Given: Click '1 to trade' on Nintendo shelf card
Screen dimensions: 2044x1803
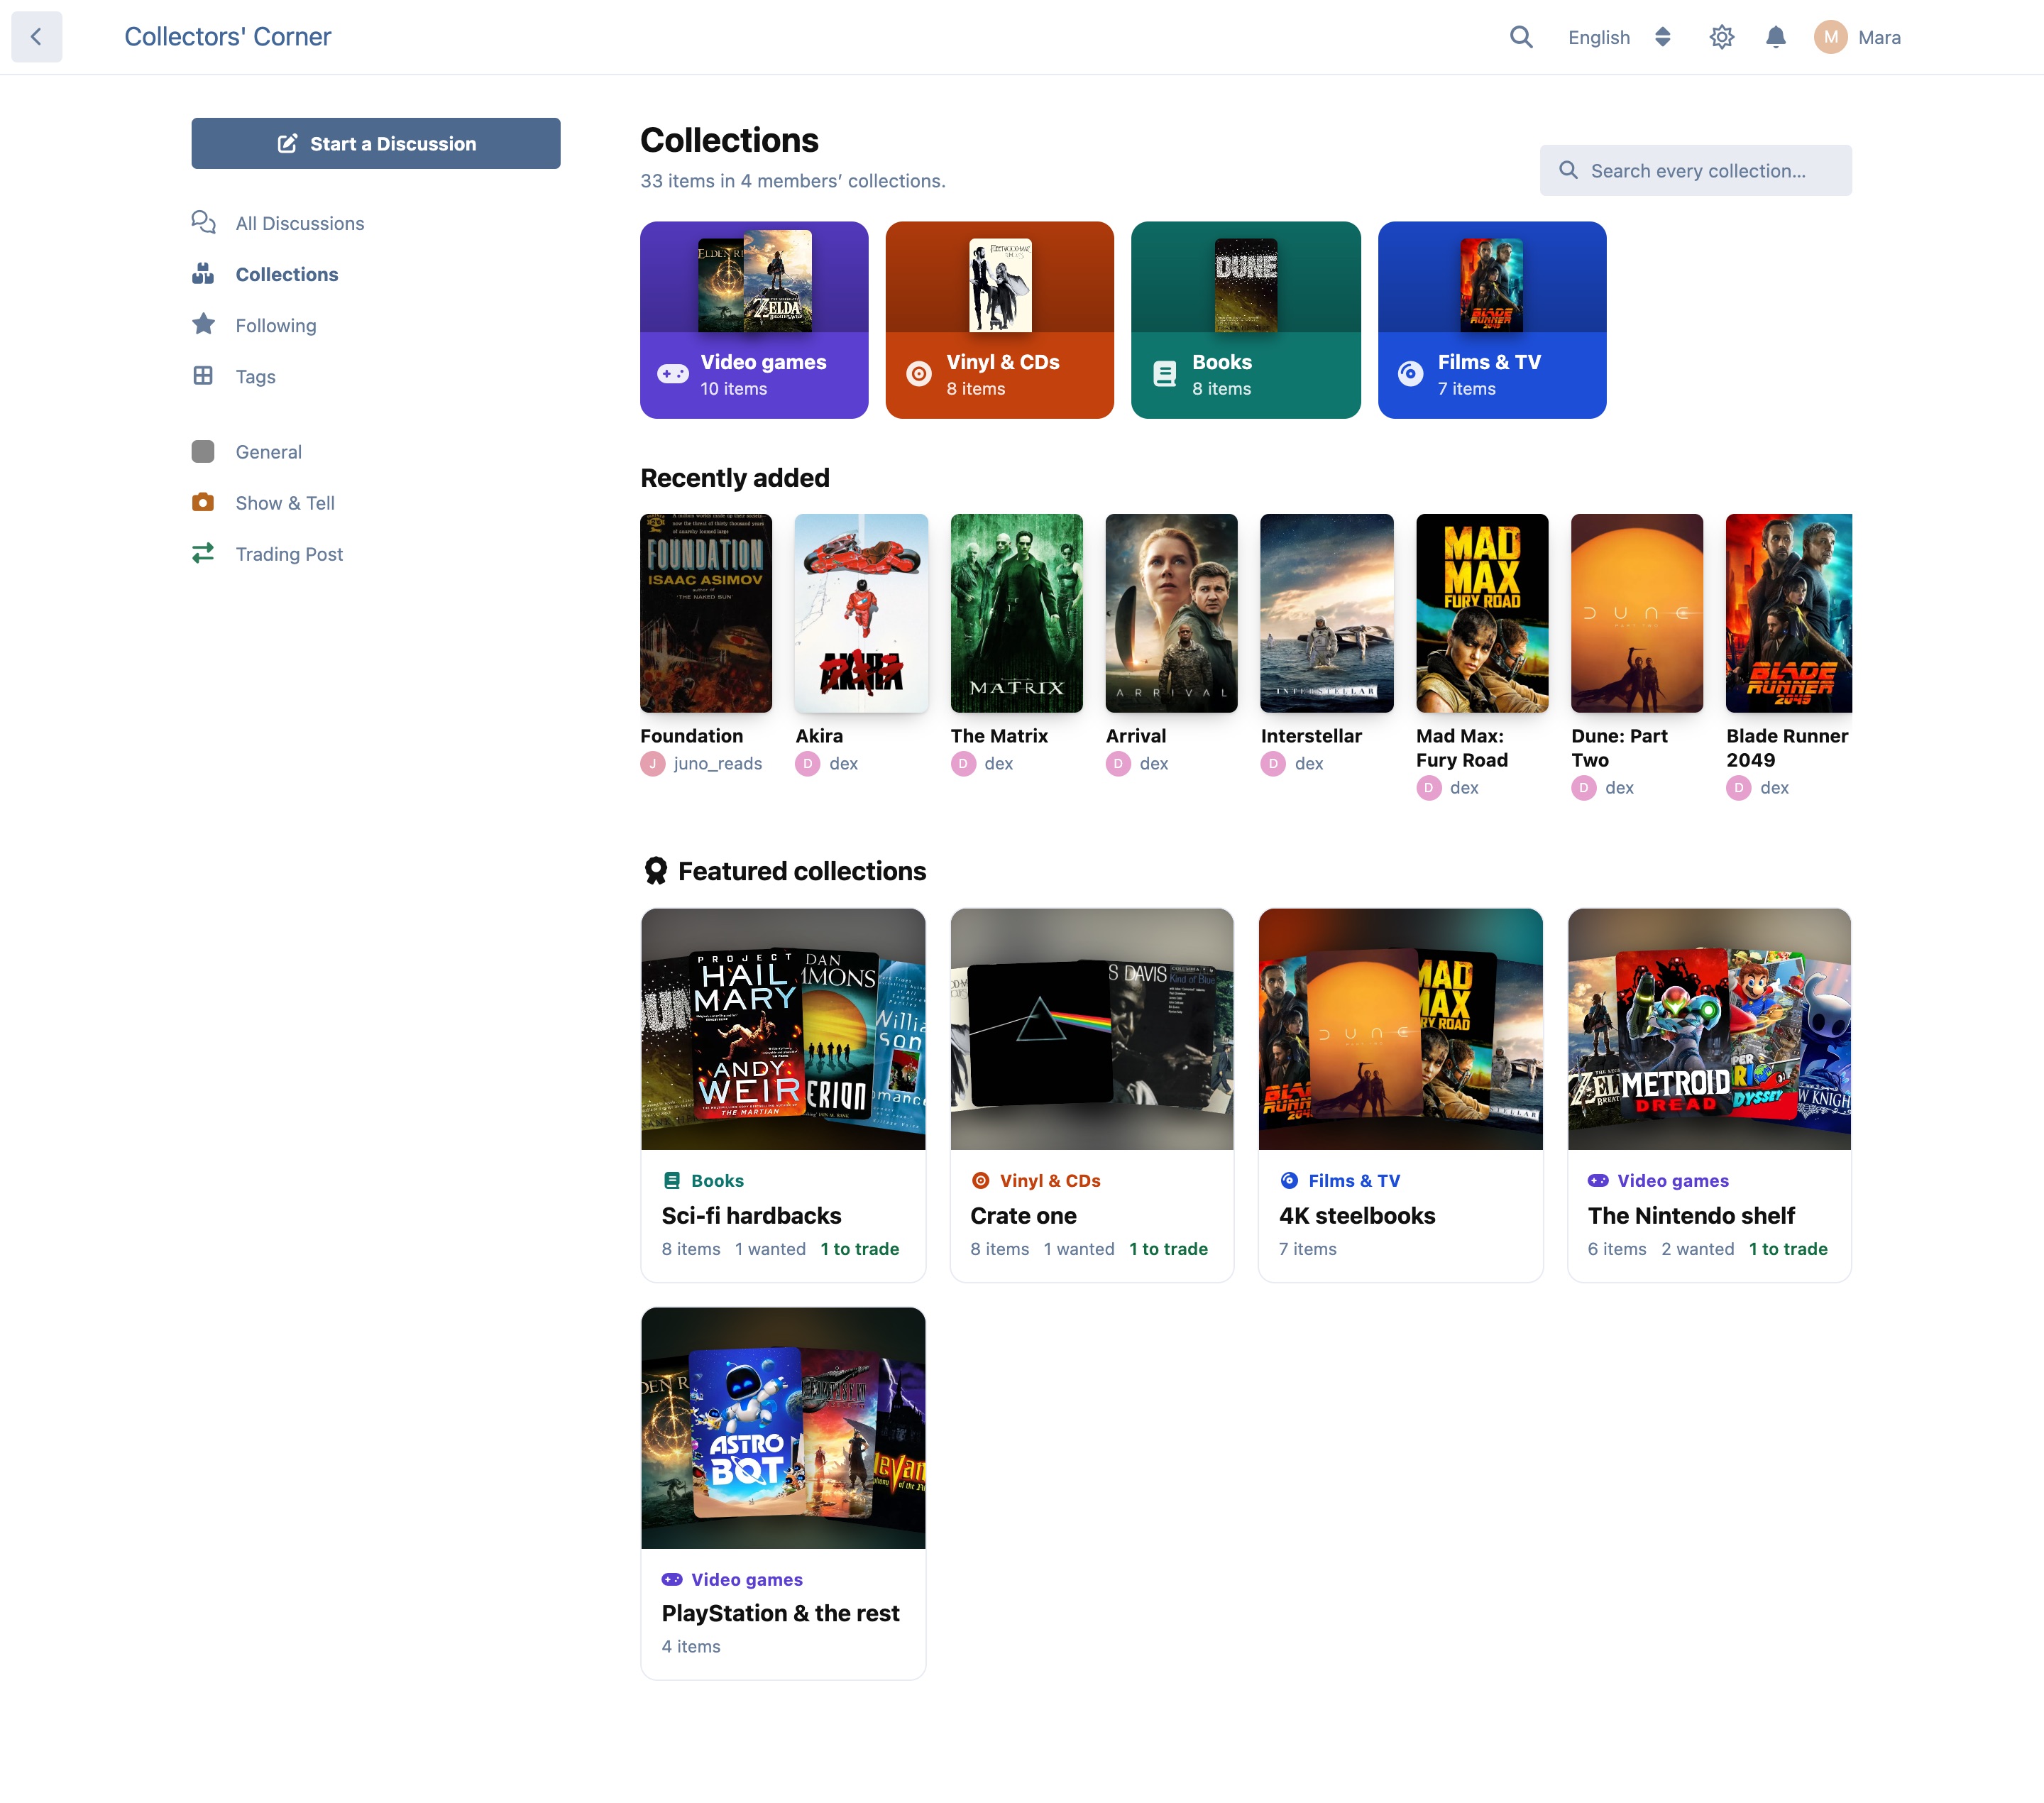Looking at the screenshot, I should coord(1788,1249).
